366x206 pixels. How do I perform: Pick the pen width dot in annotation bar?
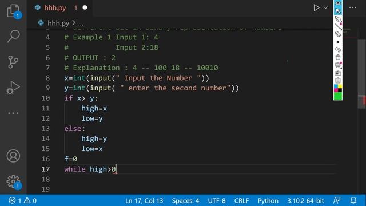coord(338,42)
